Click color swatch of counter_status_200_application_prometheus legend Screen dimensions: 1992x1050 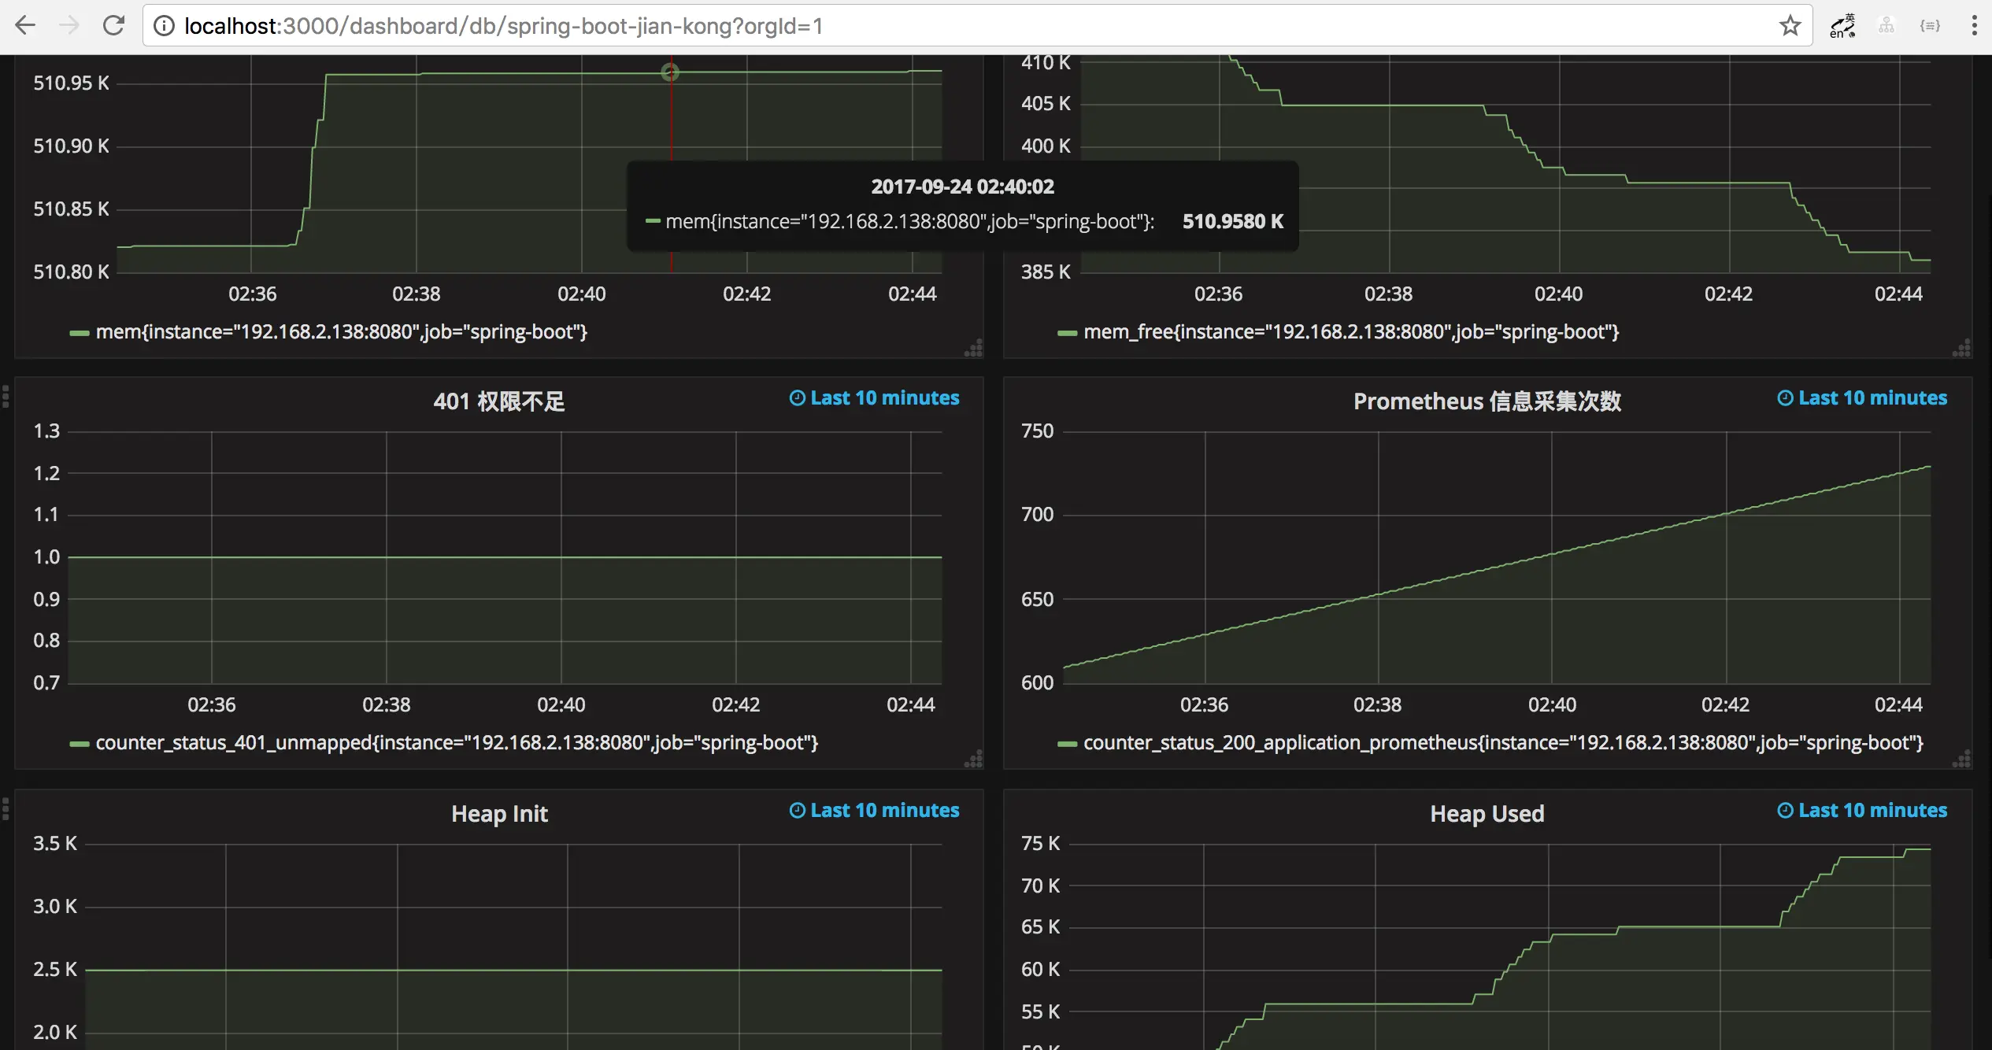point(1067,744)
